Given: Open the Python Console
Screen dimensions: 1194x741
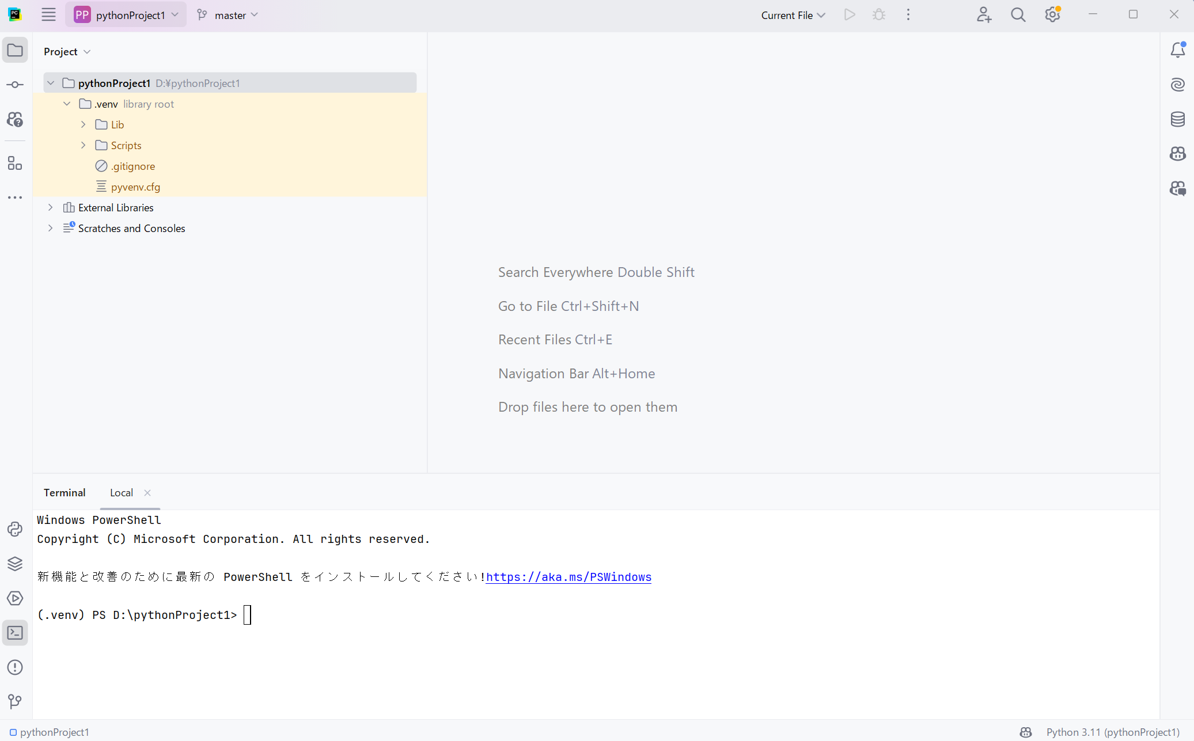Looking at the screenshot, I should pos(14,529).
